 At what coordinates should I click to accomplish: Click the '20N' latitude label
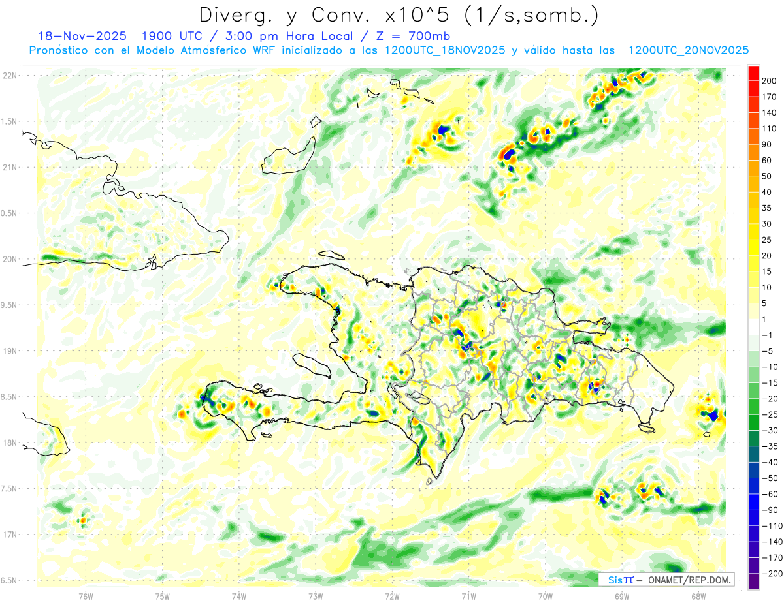click(x=9, y=259)
